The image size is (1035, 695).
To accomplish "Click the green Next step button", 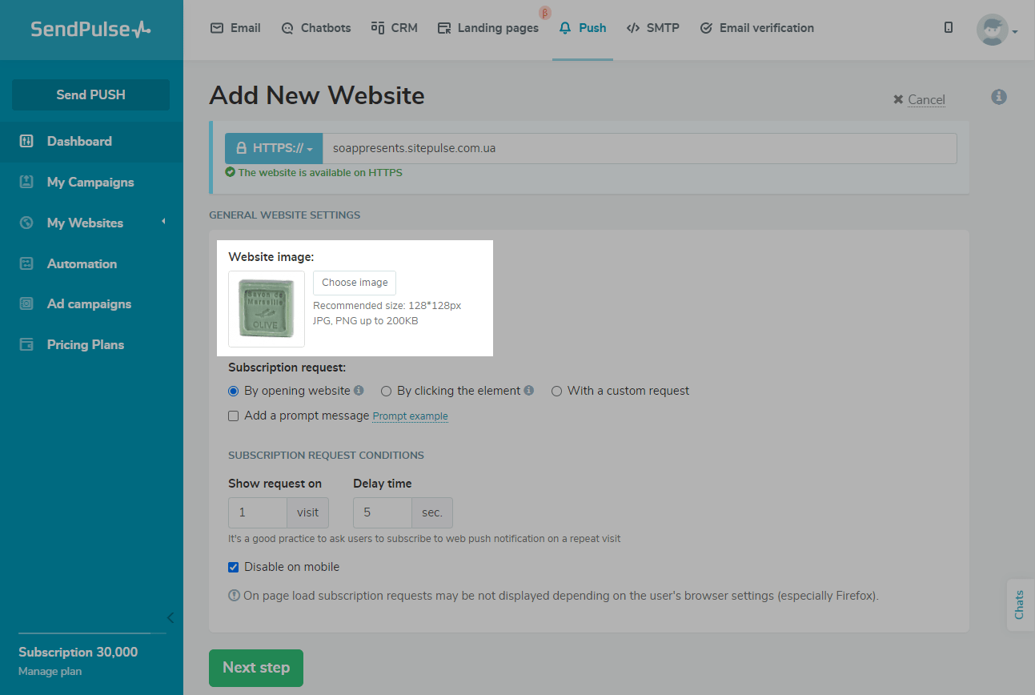I will 256,668.
